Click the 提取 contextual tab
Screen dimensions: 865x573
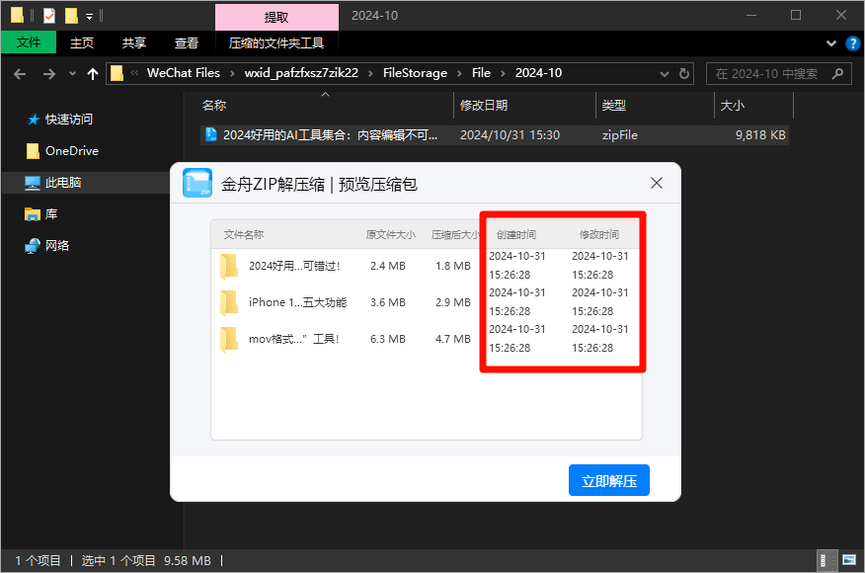276,17
